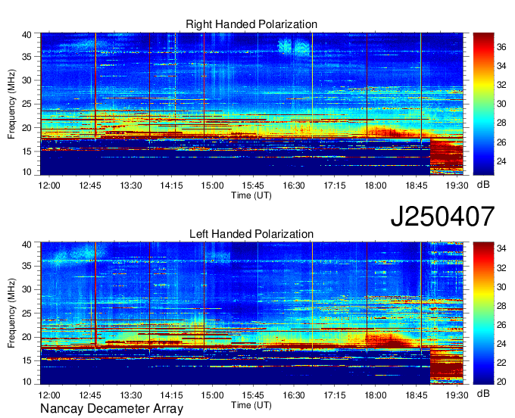Click 16:30 time tick on Left Handed plot
Viewport: 515px width, 418px height.
[294, 395]
